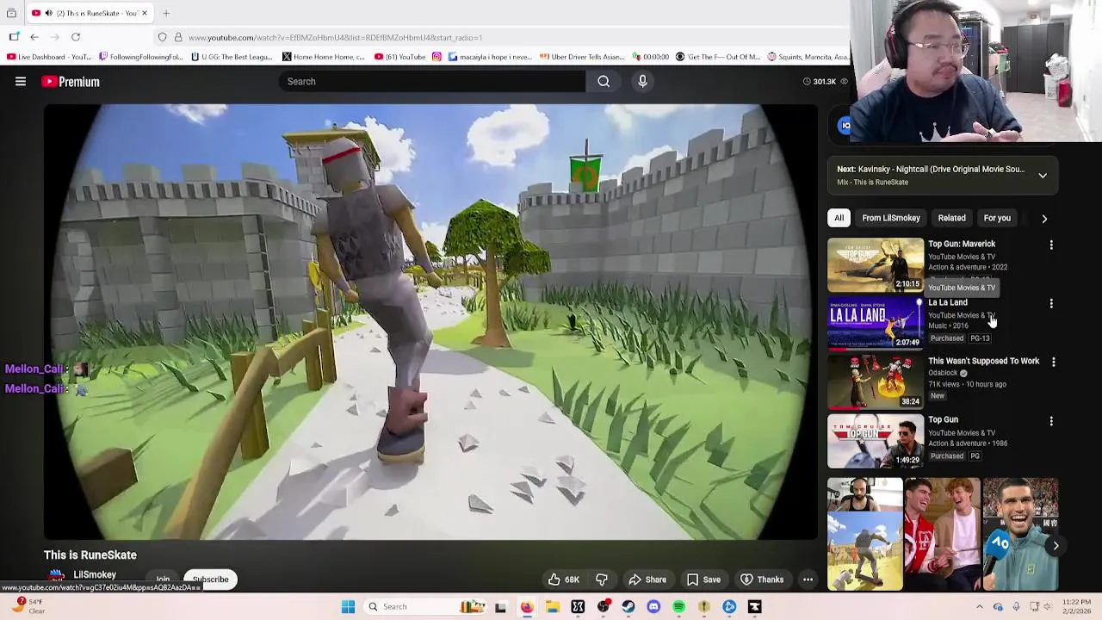The image size is (1102, 620).
Task: Subscribe to the LilSmokey channel
Action: point(211,580)
